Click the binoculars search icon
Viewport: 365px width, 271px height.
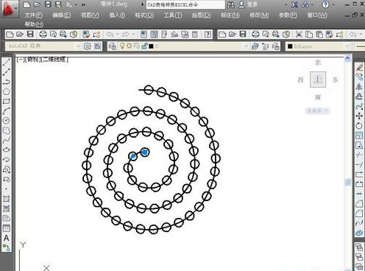[x=231, y=4]
